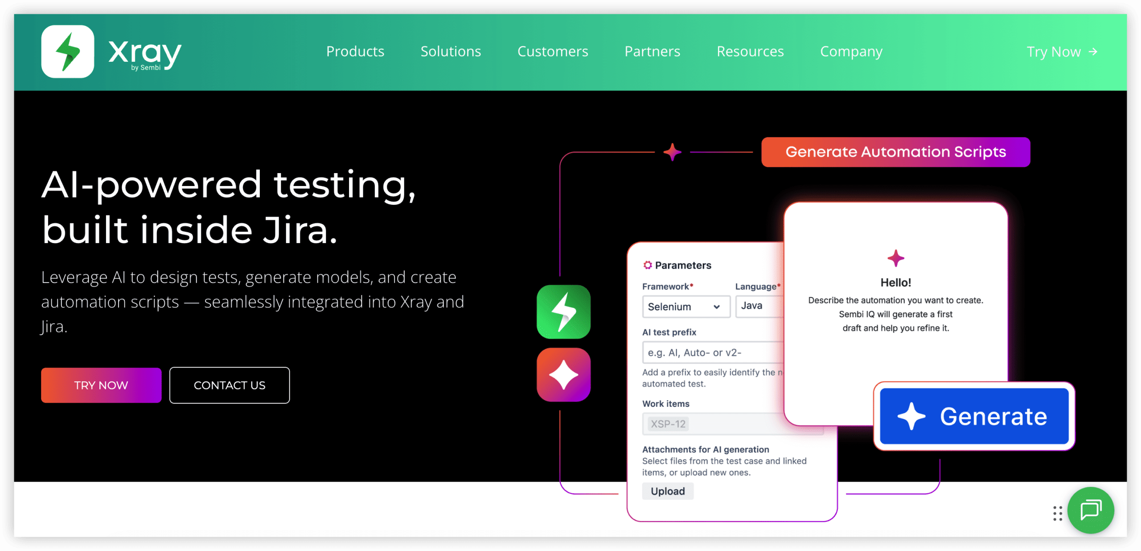1141x551 pixels.
Task: Click the CONTACT US button
Action: point(230,385)
